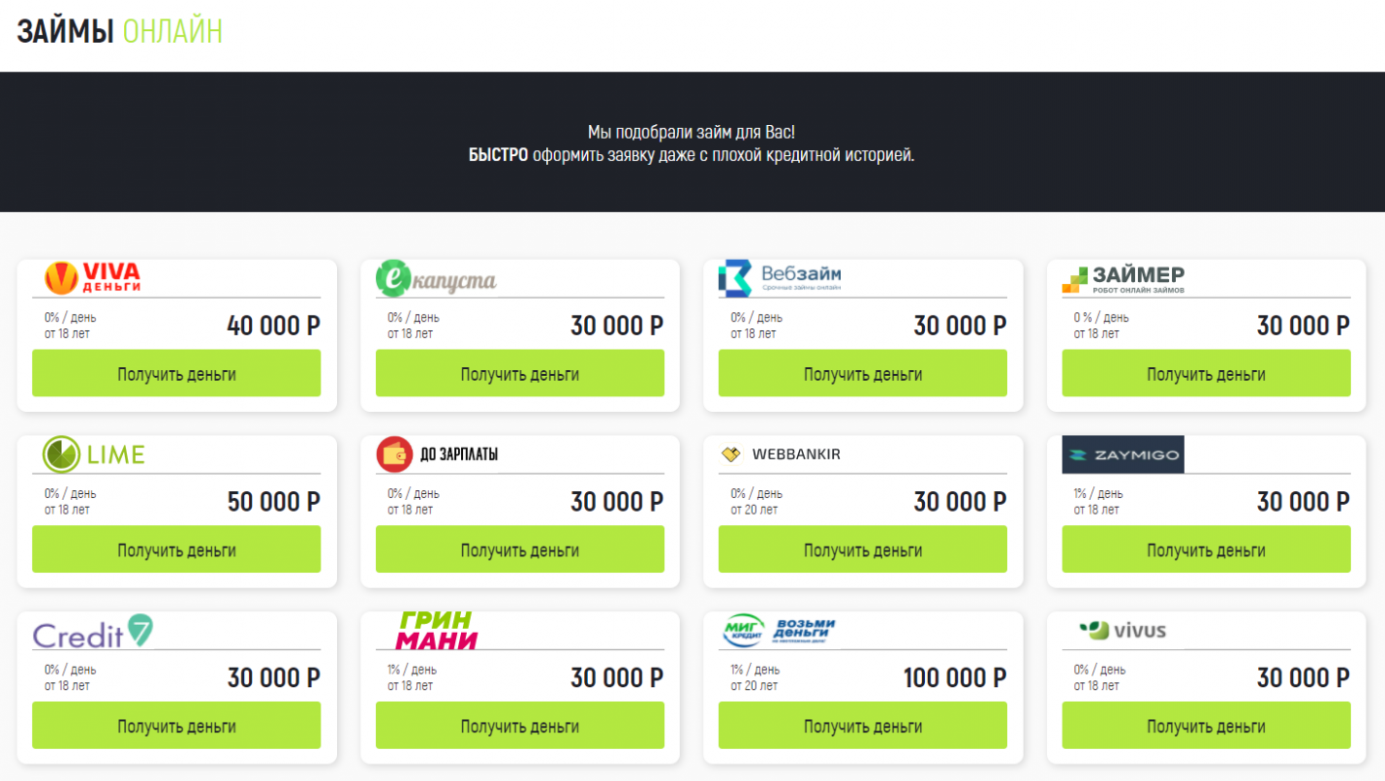Get money from VIVA Деньги card
The width and height of the screenshot is (1385, 781).
(x=177, y=374)
